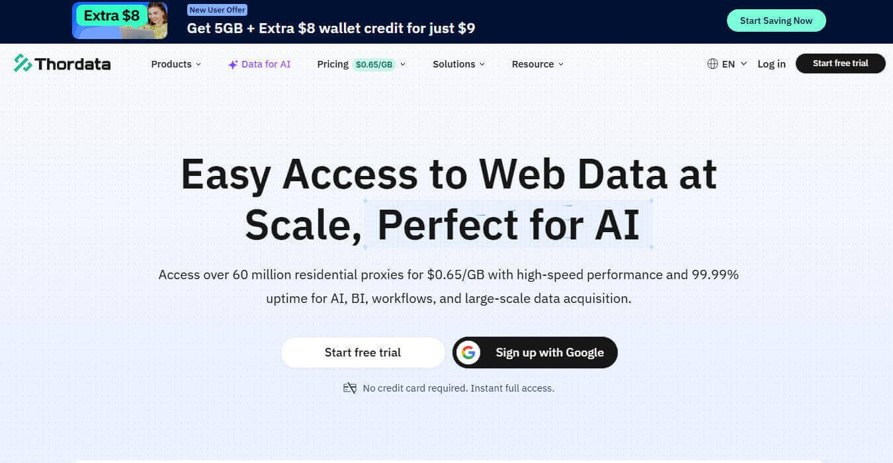Click the Log in link
This screenshot has width=893, height=463.
pos(771,64)
